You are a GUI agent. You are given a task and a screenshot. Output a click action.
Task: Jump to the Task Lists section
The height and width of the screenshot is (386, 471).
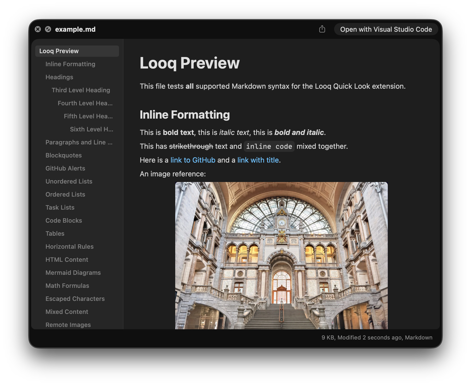pyautogui.click(x=60, y=207)
